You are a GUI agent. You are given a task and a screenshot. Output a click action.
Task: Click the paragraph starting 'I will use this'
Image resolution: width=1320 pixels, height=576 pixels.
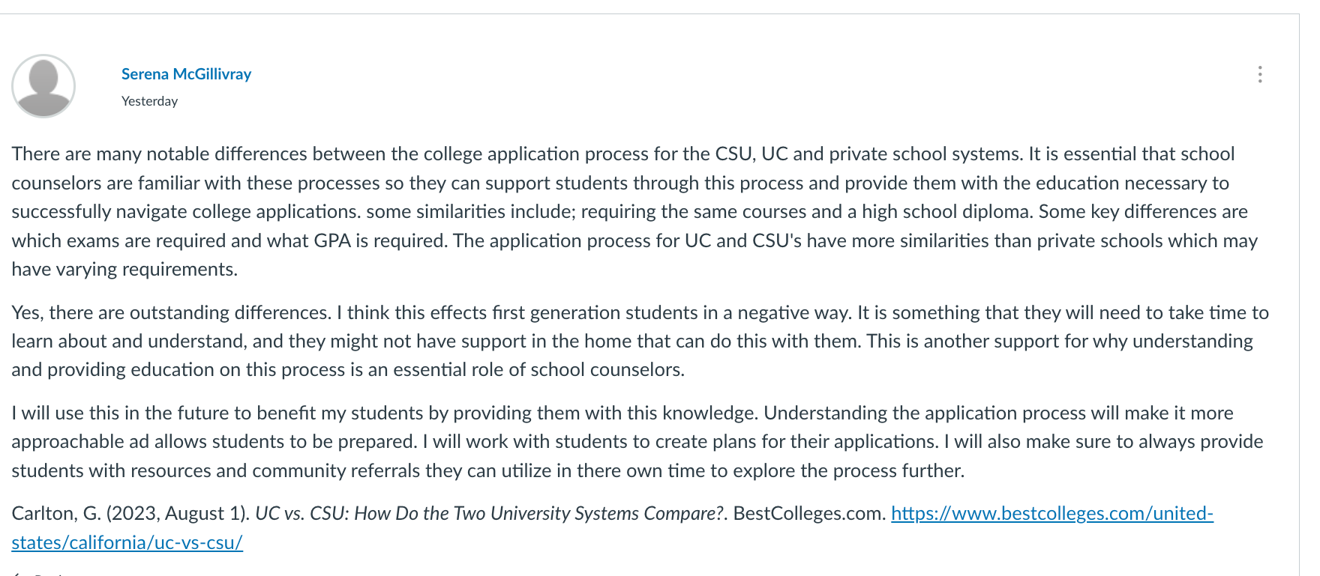pos(637,442)
